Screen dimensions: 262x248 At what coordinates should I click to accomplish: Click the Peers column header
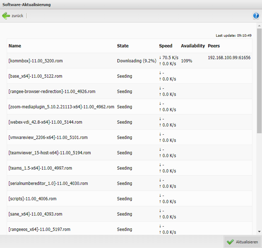pos(213,46)
